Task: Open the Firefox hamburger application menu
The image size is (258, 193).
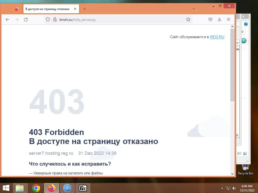Action: [229, 19]
